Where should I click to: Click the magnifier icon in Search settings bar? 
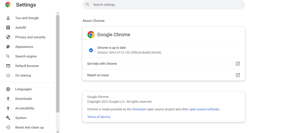point(88,4)
